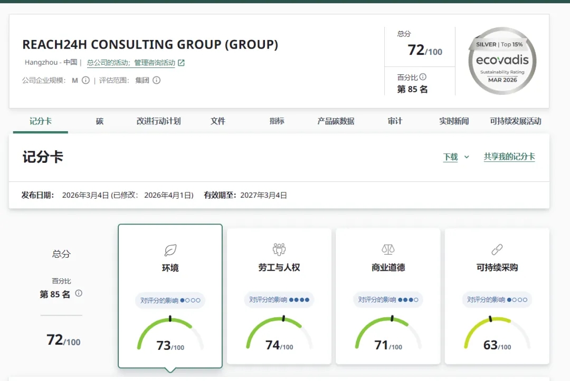The width and height of the screenshot is (570, 381).
Task: Click 共享我的记分卡 link
Action: pos(509,157)
